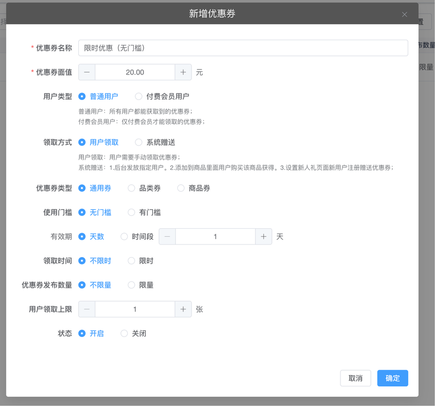Click the 优惠券名称 input field
Viewport: 435px width, 406px height.
243,48
